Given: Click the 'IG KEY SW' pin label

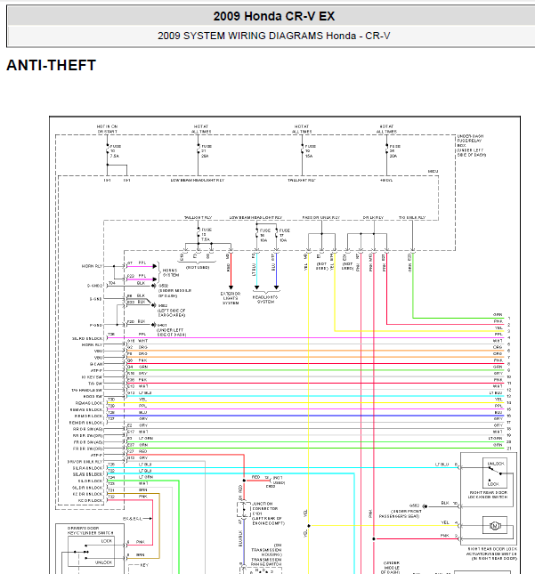Looking at the screenshot, I should (x=92, y=377).
